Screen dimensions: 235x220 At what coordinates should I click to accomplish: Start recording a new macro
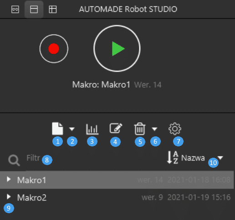tap(54, 49)
